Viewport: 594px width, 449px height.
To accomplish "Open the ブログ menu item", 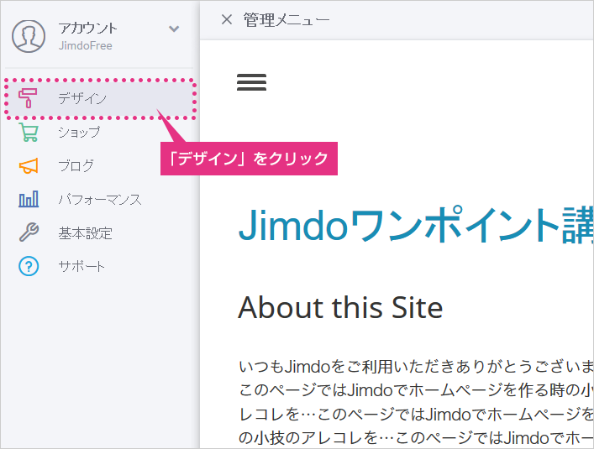I will click(x=76, y=165).
